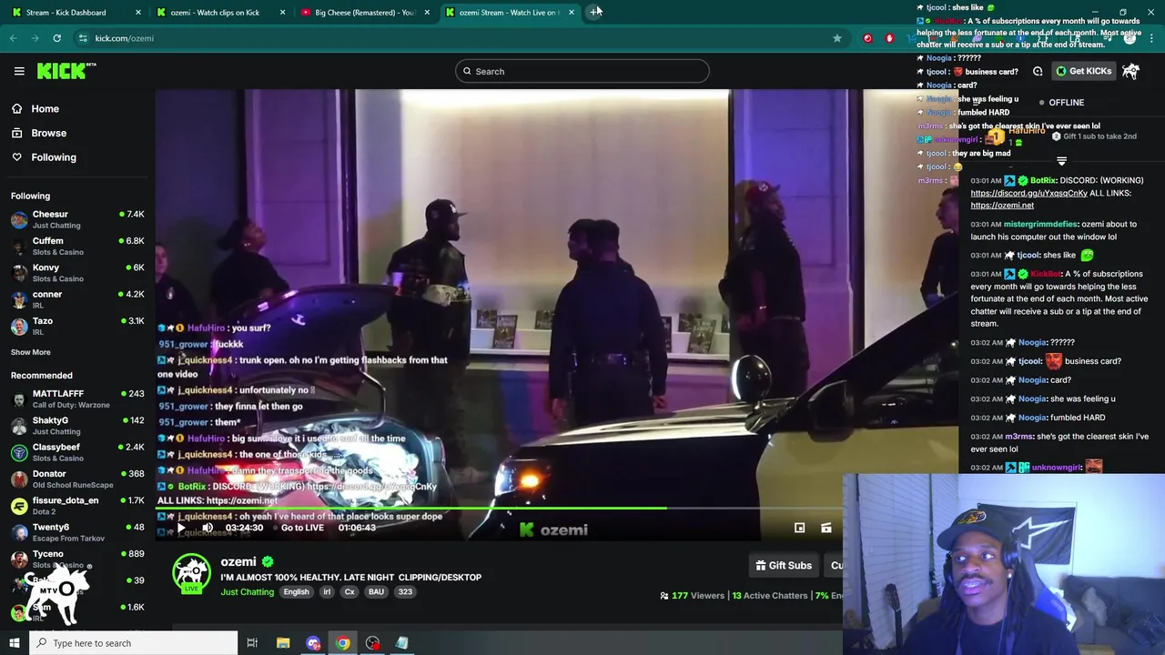Open the Windows Start menu
This screenshot has width=1165, height=655.
tap(14, 643)
